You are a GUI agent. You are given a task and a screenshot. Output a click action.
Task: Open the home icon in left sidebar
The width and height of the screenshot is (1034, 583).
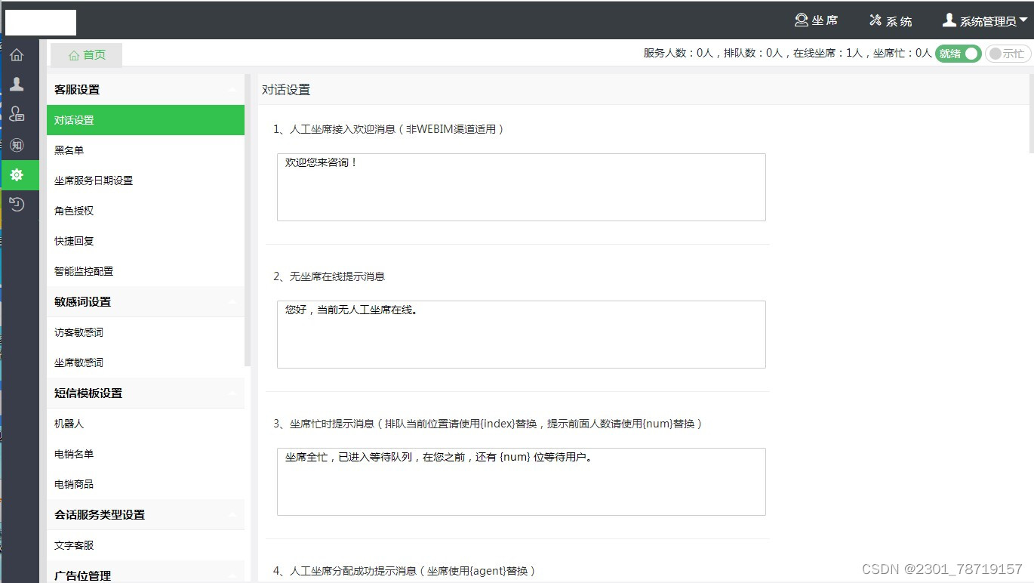point(17,54)
